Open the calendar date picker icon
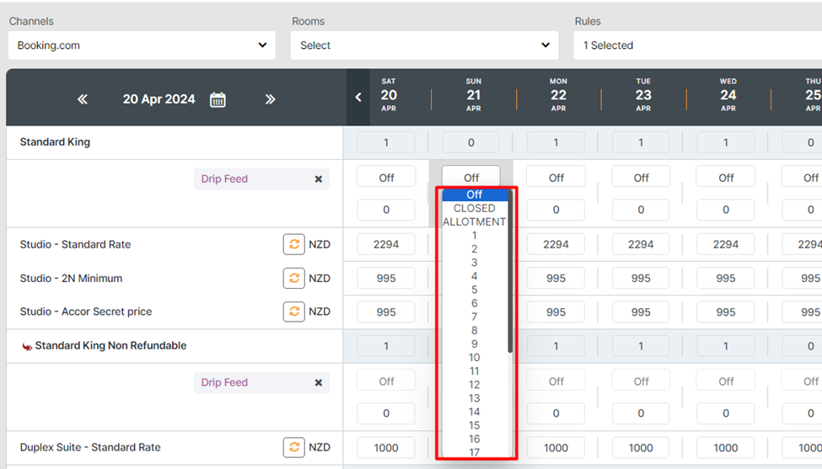Screen dimensions: 822x469 [218, 99]
